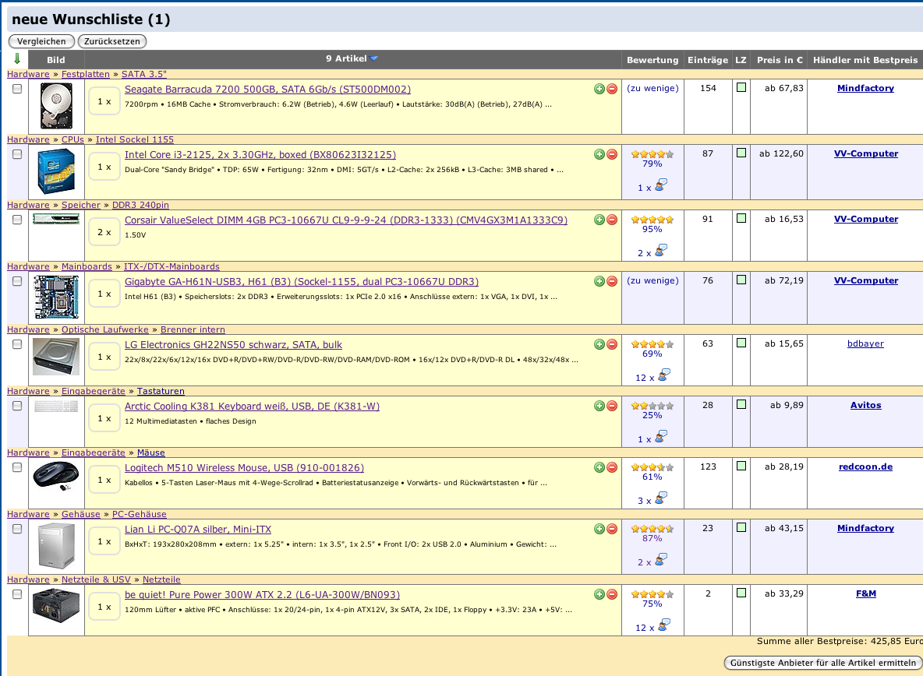This screenshot has width=923, height=676.
Task: Click minus icon for LG Electronics GH22NS50
Action: 612,344
